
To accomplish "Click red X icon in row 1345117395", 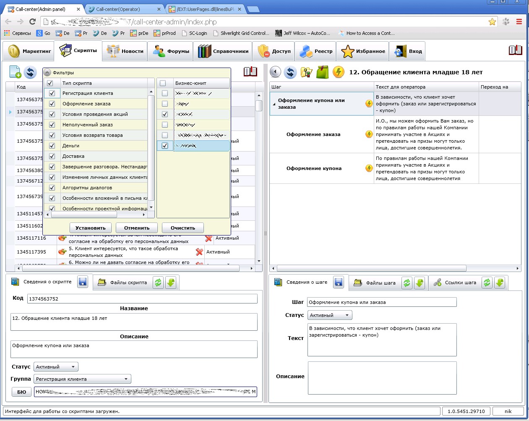I will (x=199, y=252).
